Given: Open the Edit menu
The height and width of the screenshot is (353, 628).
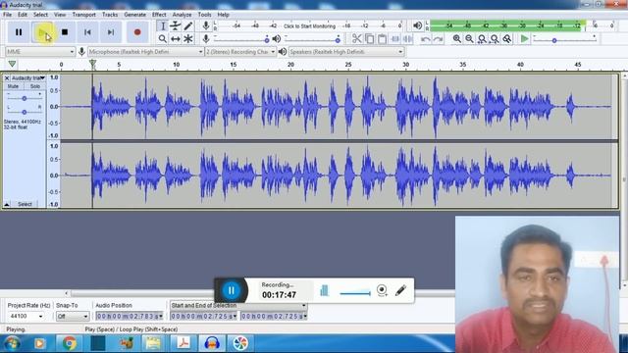Looking at the screenshot, I should coord(23,15).
